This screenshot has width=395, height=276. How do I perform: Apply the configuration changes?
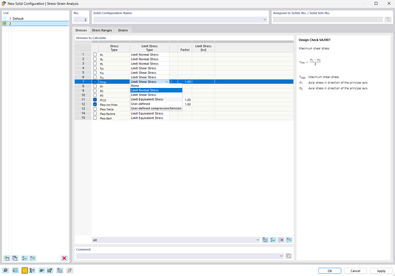tap(381, 271)
